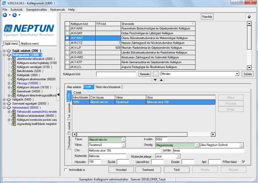Viewport: 258px width, 183px height.
Task: Click the forward navigation arrow icon
Action: [14, 15]
